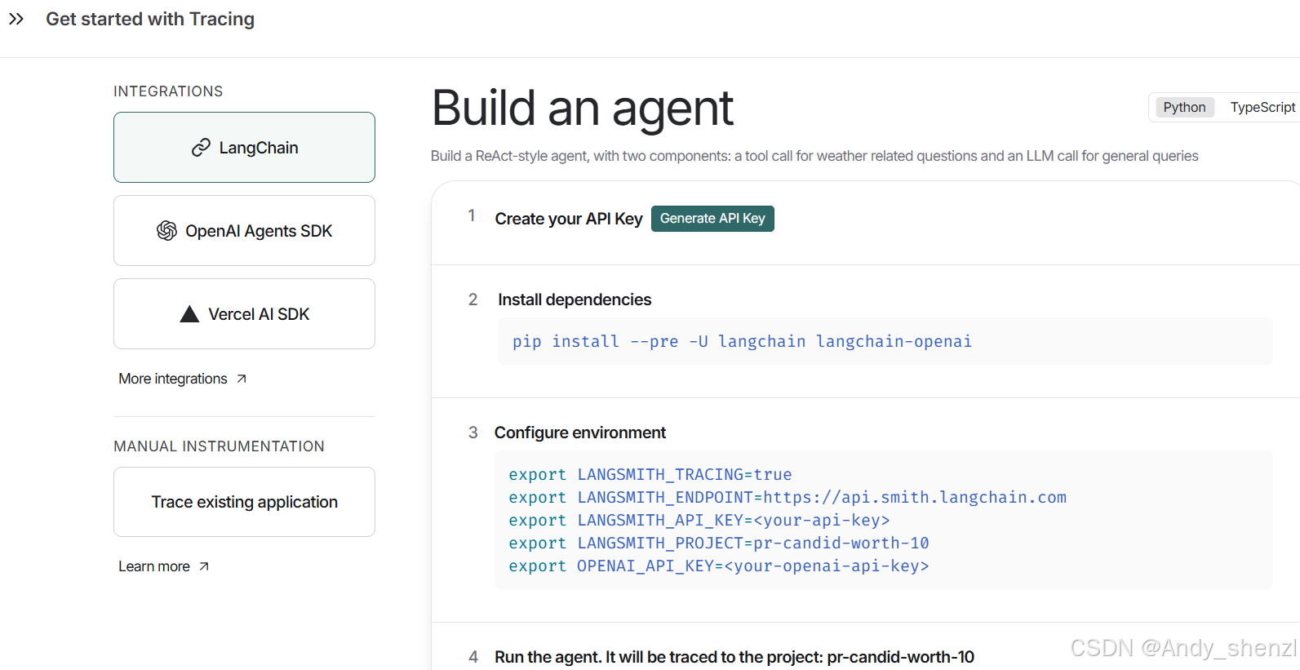This screenshot has width=1300, height=670.
Task: Click the LANGSMITH_PROJECT=pr-candid-worth-10 line
Action: (719, 543)
